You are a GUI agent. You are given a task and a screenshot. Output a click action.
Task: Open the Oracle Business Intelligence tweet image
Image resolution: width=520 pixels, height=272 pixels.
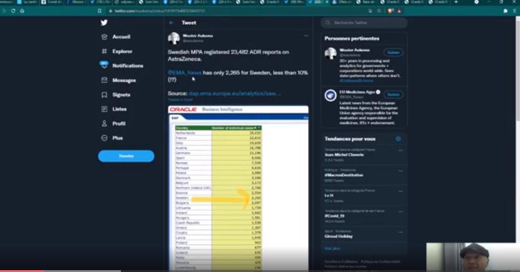pos(238,188)
